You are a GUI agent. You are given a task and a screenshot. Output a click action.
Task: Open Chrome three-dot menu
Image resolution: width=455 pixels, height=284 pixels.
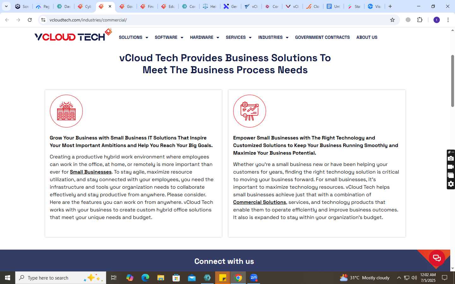click(448, 20)
